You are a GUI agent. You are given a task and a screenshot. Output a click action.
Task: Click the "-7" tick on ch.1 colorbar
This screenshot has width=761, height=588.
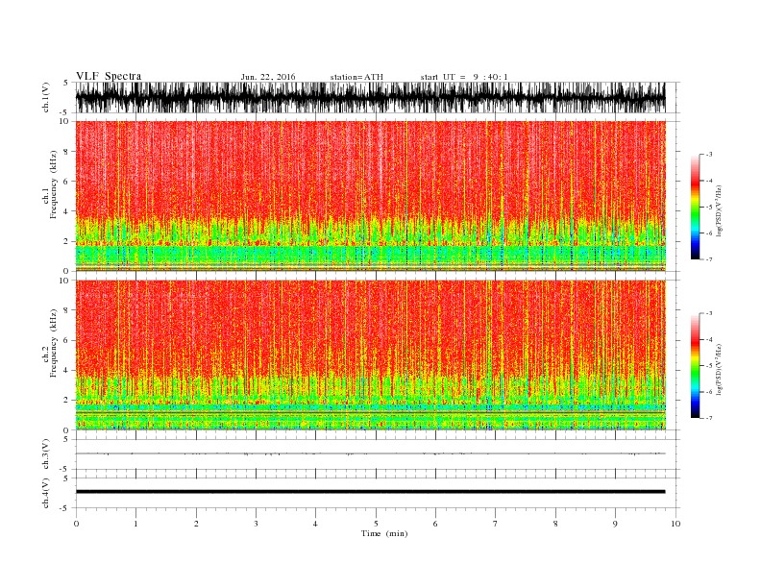coord(709,259)
